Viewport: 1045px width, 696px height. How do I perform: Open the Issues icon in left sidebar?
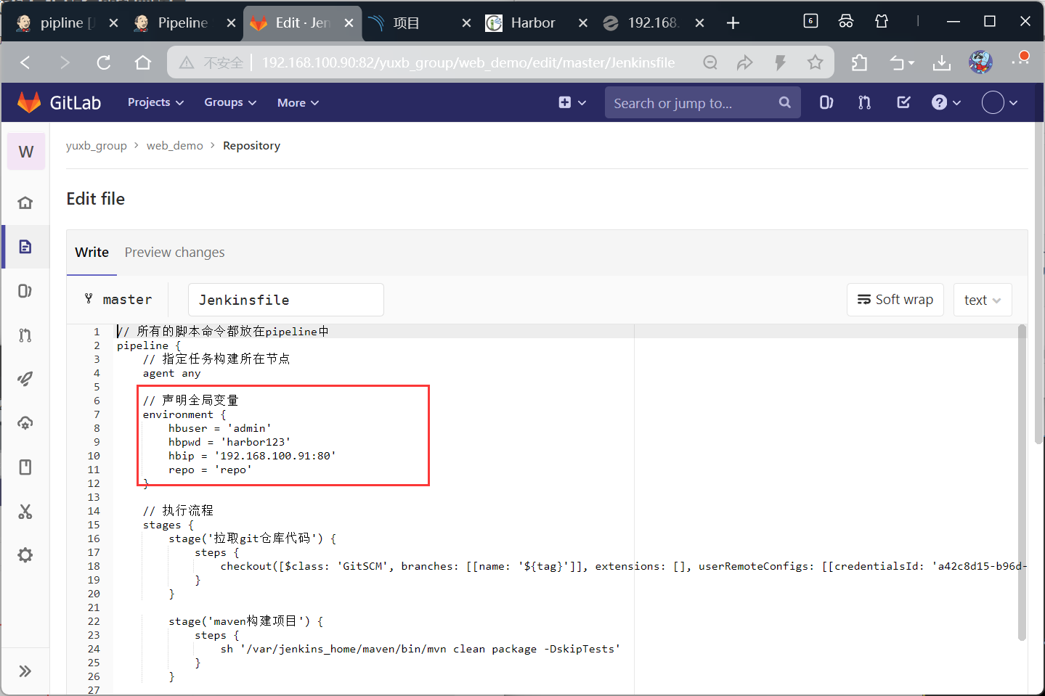tap(25, 291)
